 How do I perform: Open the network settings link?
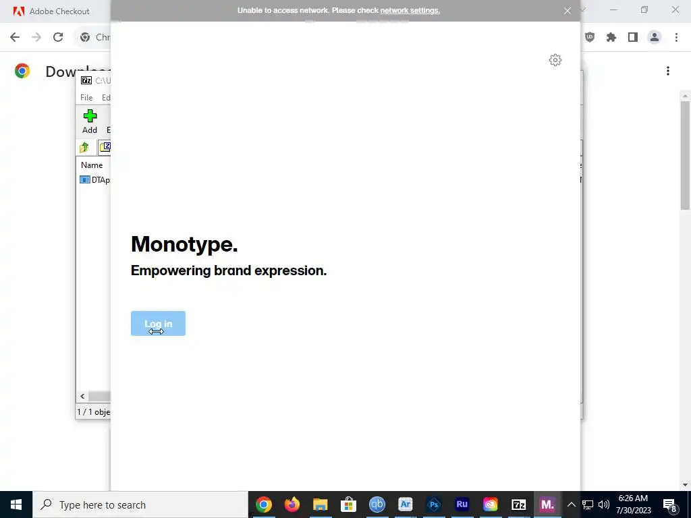[410, 10]
